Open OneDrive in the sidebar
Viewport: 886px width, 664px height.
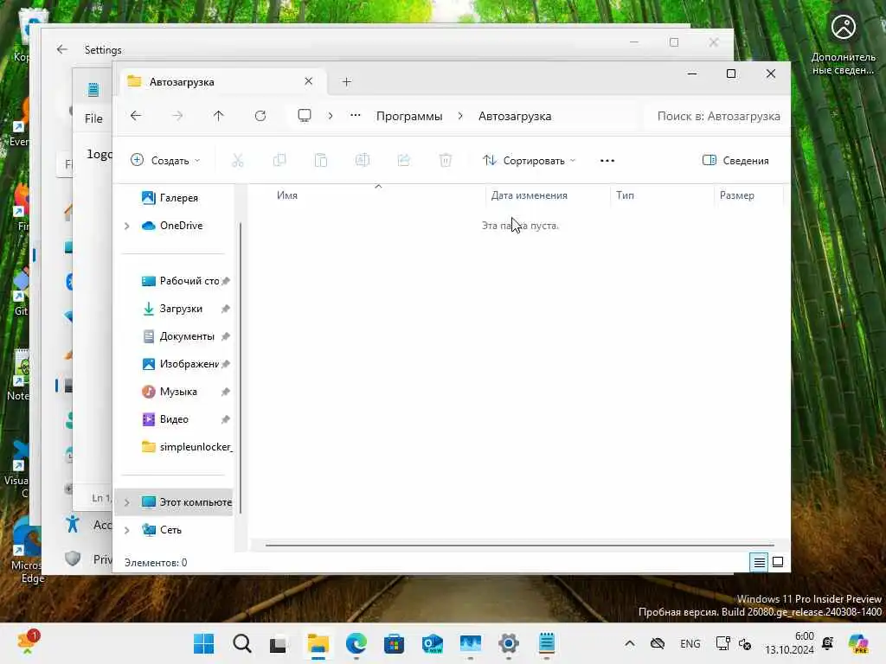point(180,226)
